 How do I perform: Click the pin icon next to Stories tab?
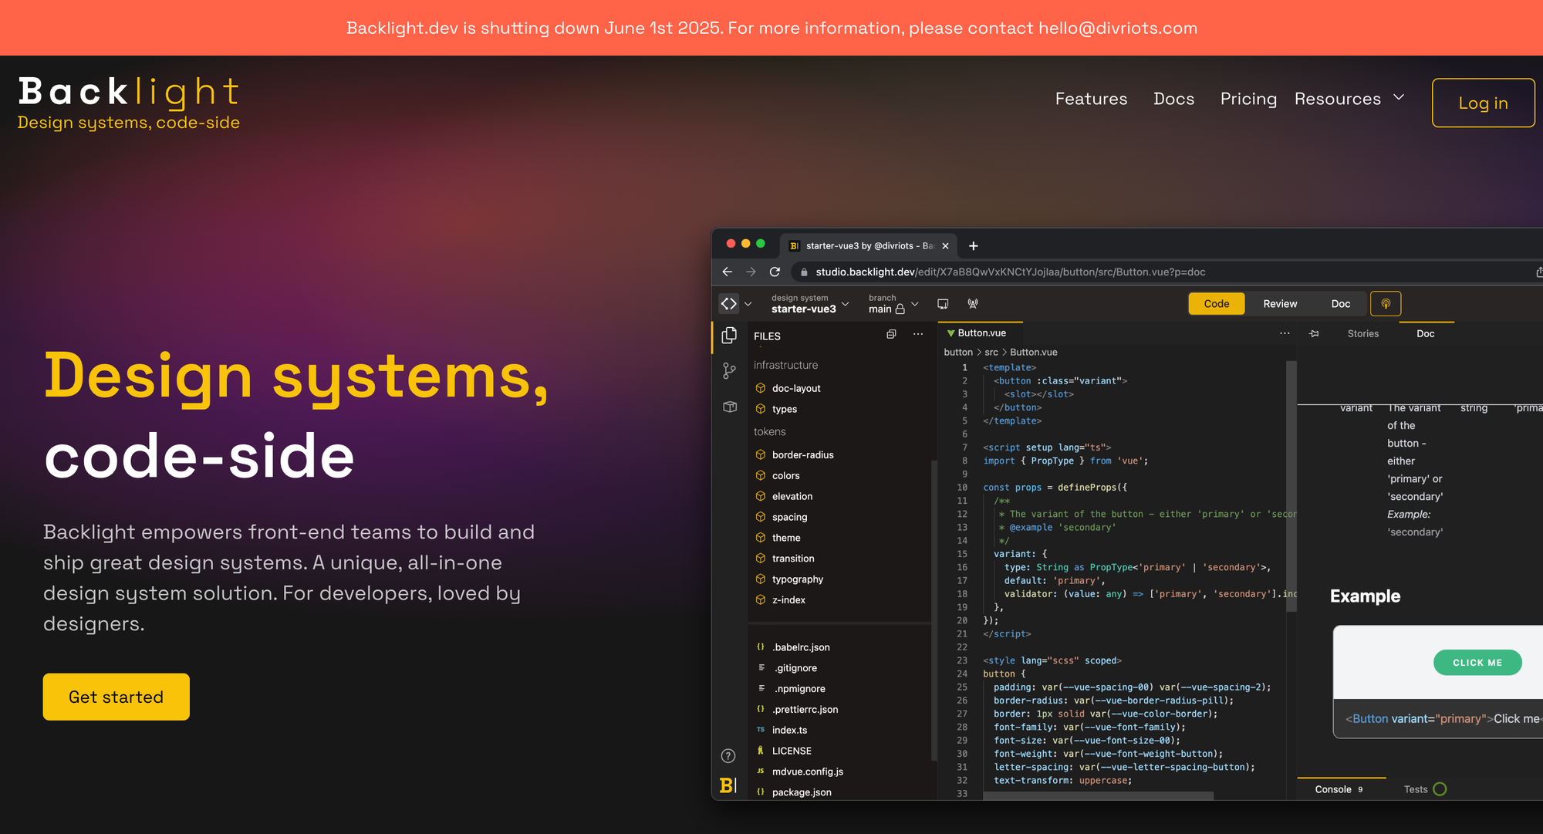[1315, 333]
